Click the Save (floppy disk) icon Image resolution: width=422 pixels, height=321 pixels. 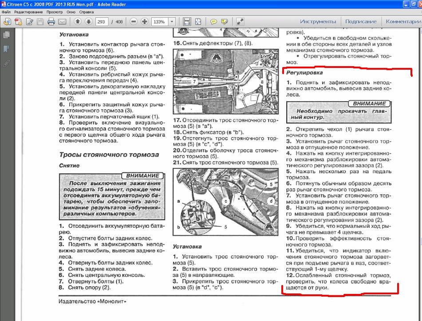pos(40,22)
